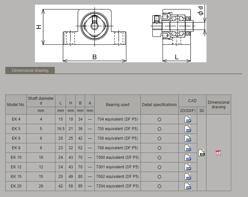
Task: Download the DXF file for EK 15
Action: (x=188, y=177)
